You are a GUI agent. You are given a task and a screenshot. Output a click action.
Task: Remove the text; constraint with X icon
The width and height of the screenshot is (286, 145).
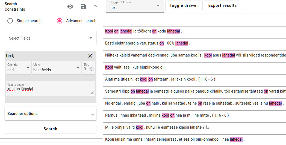point(90,56)
